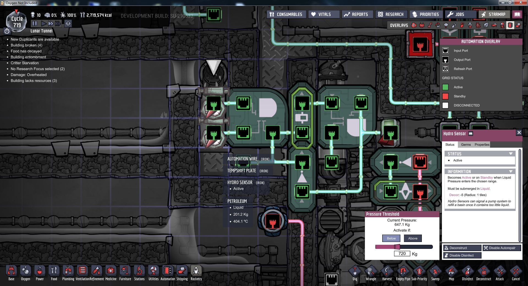
Task: Expand the Building broken notification
Action: pyautogui.click(x=26, y=45)
